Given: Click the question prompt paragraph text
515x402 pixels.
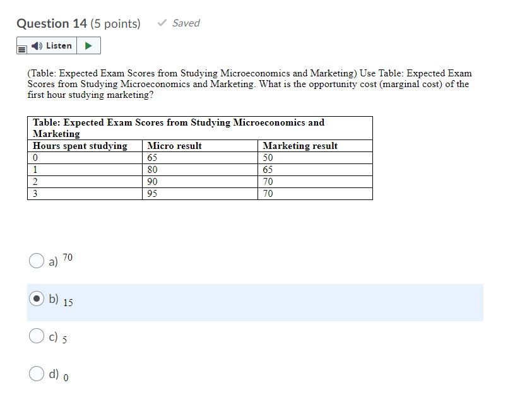Looking at the screenshot, I should point(248,84).
